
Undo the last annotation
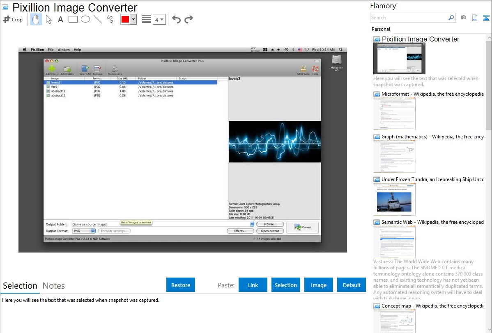176,19
